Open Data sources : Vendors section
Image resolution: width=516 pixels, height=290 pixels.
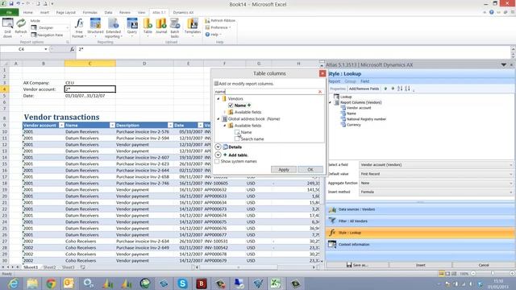click(420, 209)
